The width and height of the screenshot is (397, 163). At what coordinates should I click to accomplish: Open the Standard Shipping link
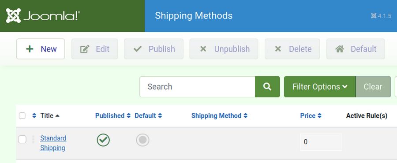coord(53,143)
